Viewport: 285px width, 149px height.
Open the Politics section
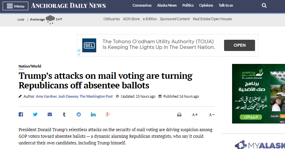pyautogui.click(x=188, y=5)
